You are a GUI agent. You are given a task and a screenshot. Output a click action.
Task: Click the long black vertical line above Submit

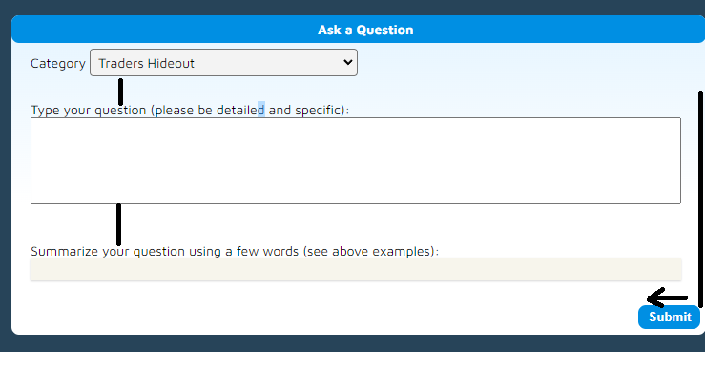coord(700,199)
